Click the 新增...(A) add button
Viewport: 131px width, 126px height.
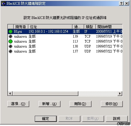click(x=49, y=104)
